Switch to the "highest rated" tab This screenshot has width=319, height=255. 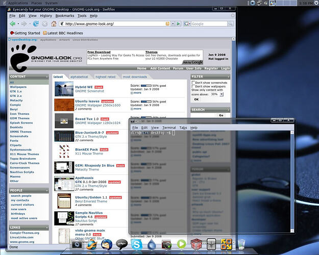105,77
